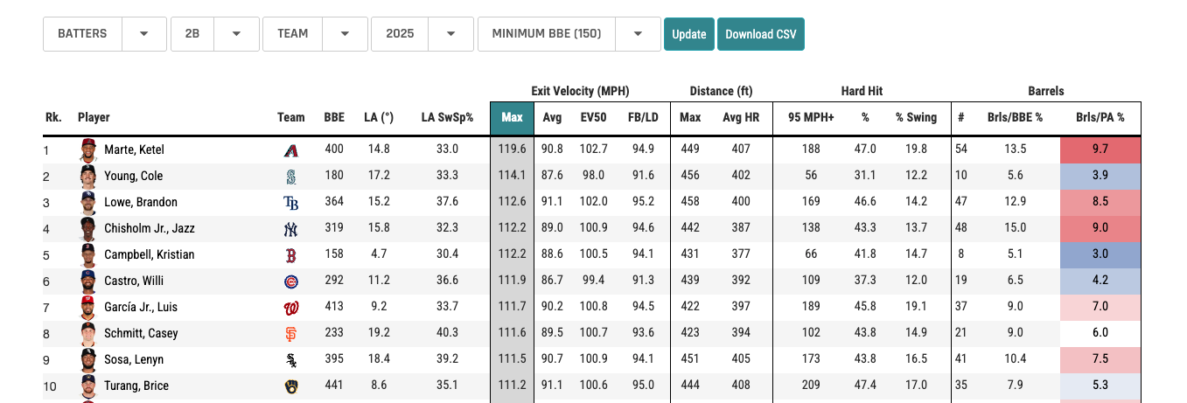Sort by the Brls/PA % column header
The height and width of the screenshot is (403, 1187).
(x=1100, y=118)
